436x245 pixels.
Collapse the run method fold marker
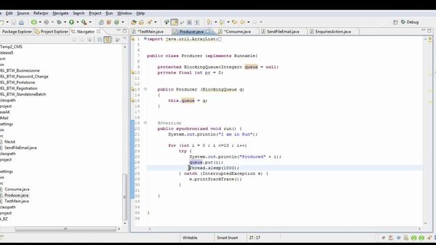[x=145, y=122]
